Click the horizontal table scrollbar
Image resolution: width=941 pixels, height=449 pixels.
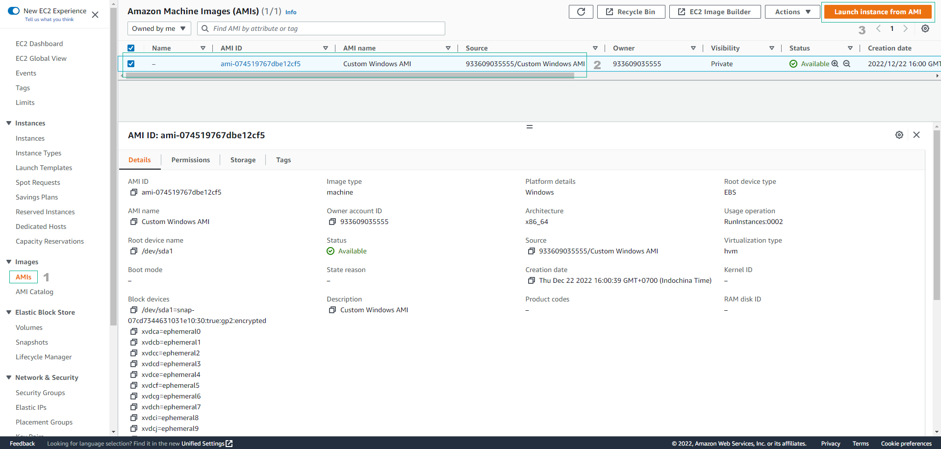click(x=350, y=76)
